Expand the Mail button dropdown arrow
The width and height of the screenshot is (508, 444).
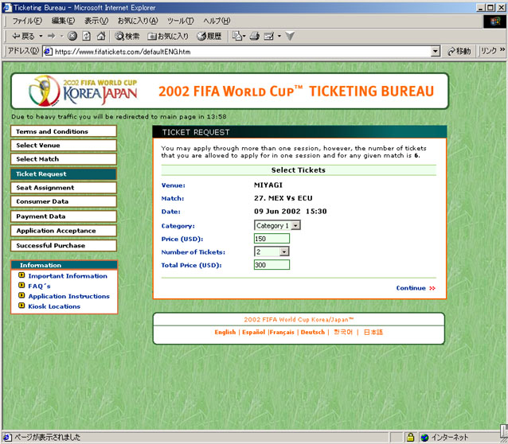[244, 36]
